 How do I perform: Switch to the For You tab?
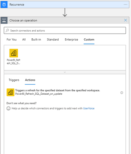(x=11, y=40)
